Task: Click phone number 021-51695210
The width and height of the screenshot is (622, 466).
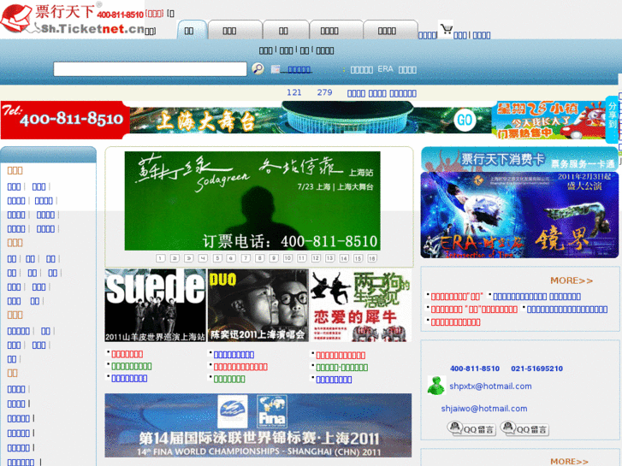Action: click(x=536, y=369)
